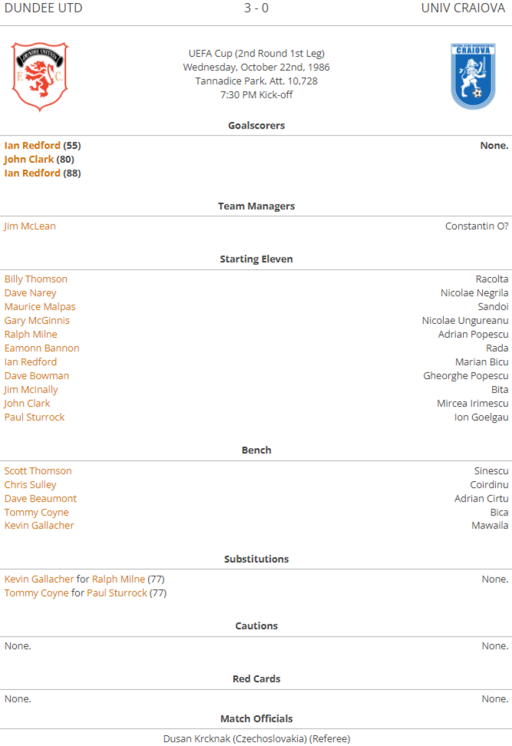The image size is (512, 746).
Task: Open Maurice Malpas player page
Action: pyautogui.click(x=40, y=306)
